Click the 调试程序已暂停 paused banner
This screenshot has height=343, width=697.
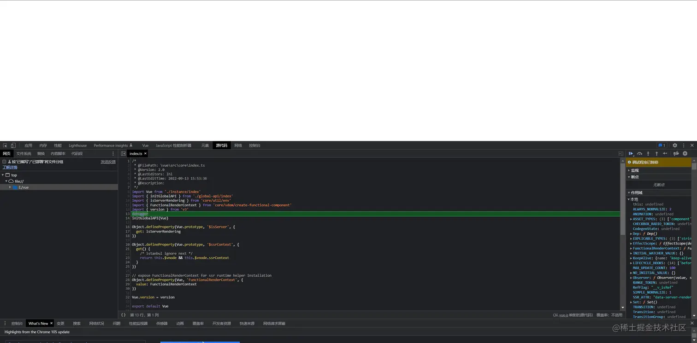tap(658, 162)
